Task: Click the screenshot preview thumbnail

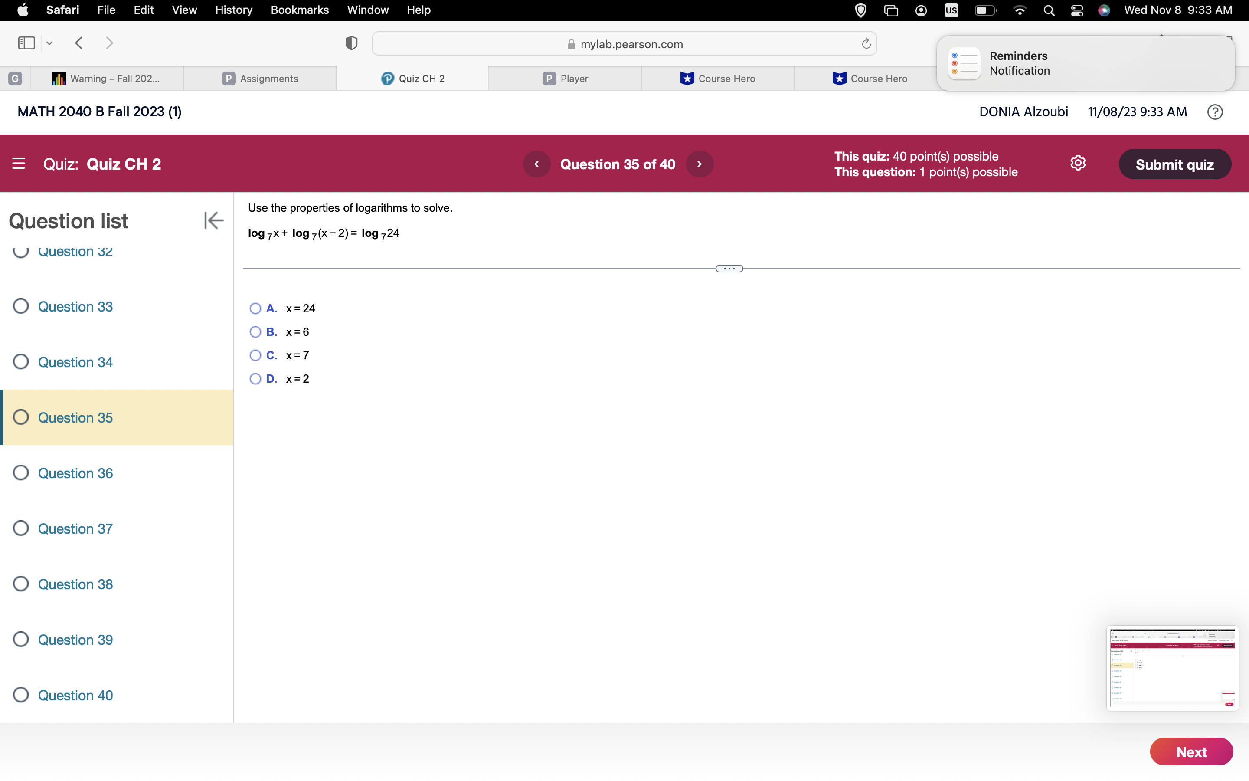Action: point(1172,668)
